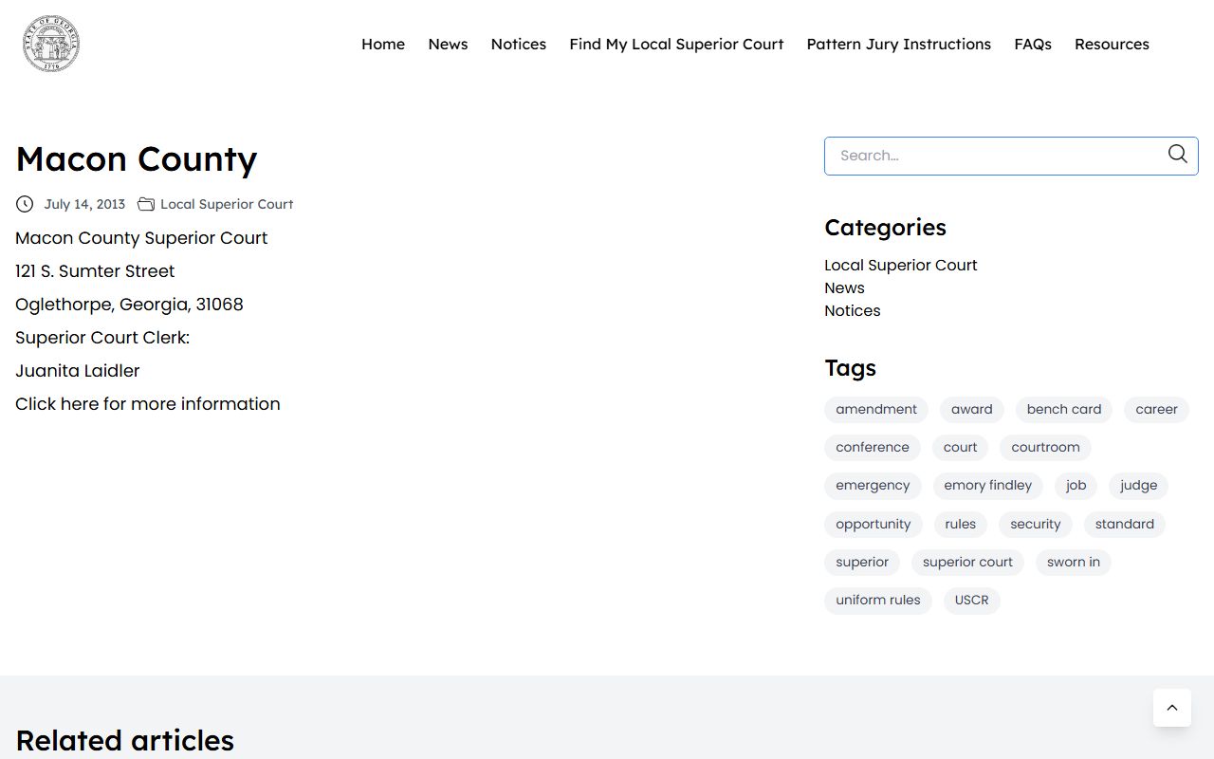Select the judge tag
Viewport: 1214px width, 759px height.
click(1139, 486)
